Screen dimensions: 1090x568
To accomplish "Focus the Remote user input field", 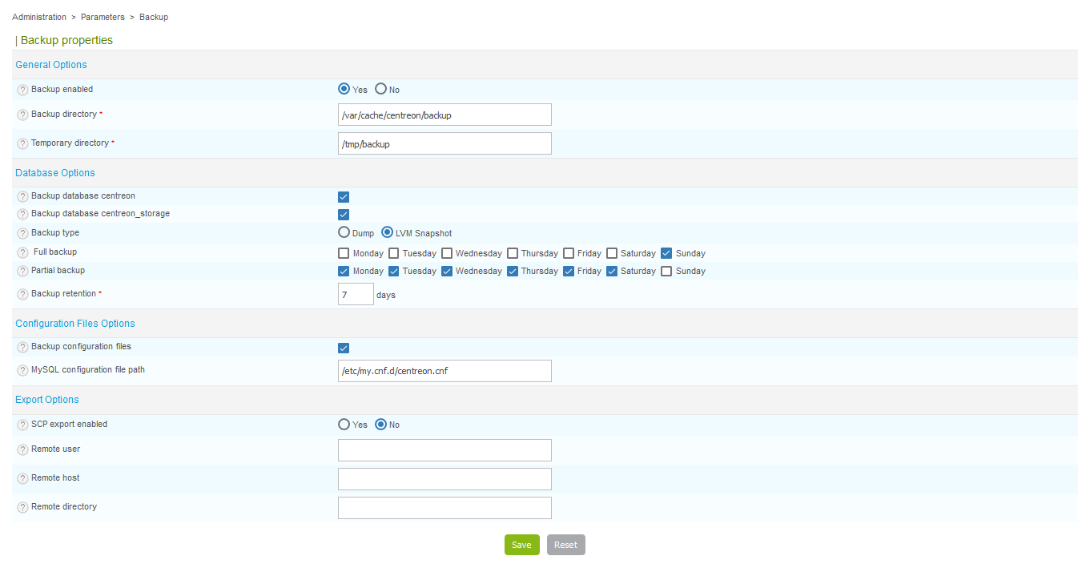I will (x=444, y=450).
